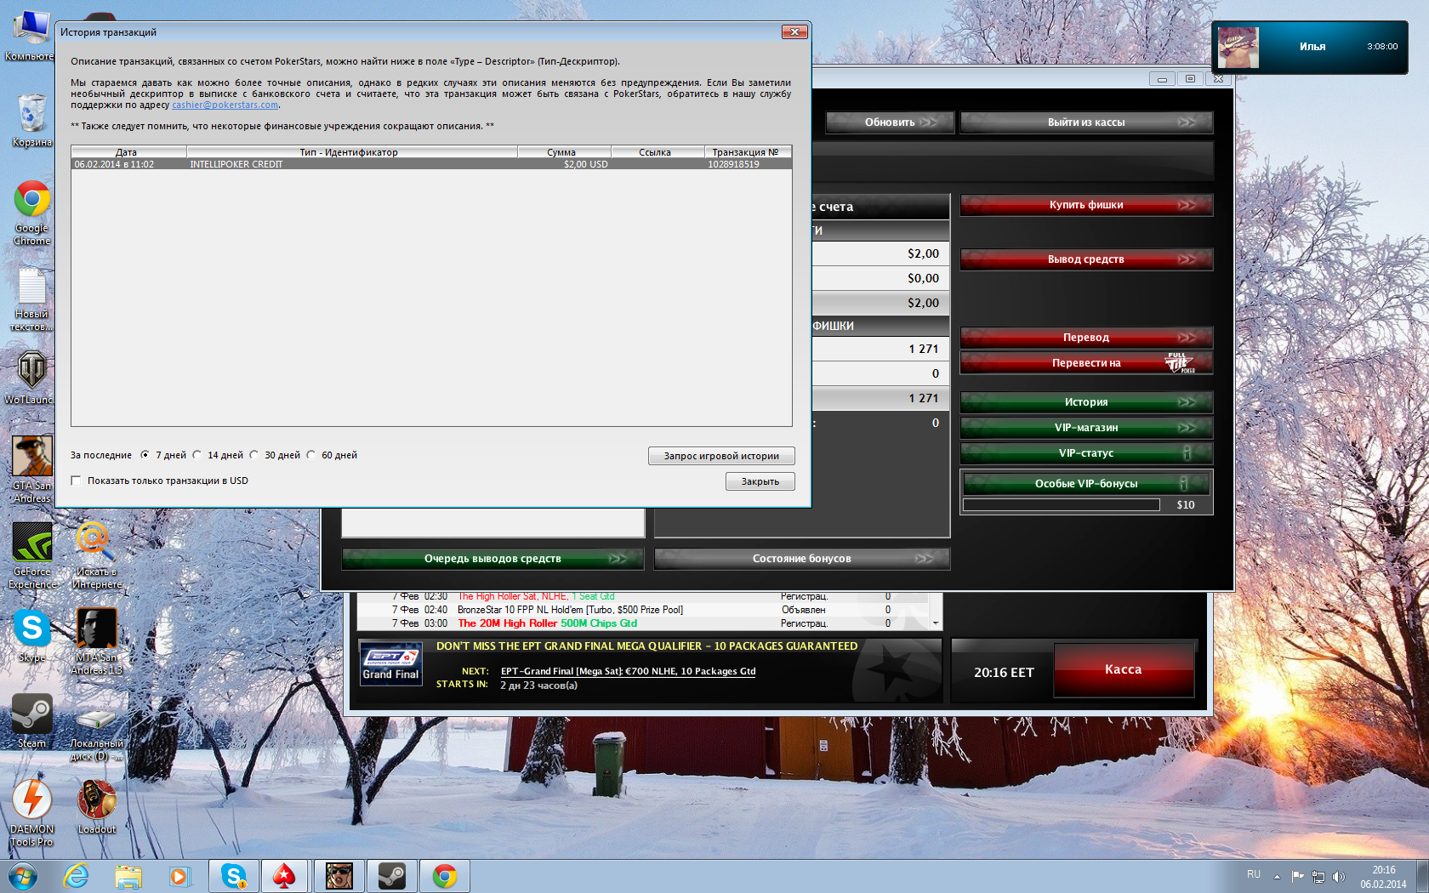Viewport: 1429px width, 893px height.
Task: Open the VIP-статус button
Action: (x=1086, y=453)
